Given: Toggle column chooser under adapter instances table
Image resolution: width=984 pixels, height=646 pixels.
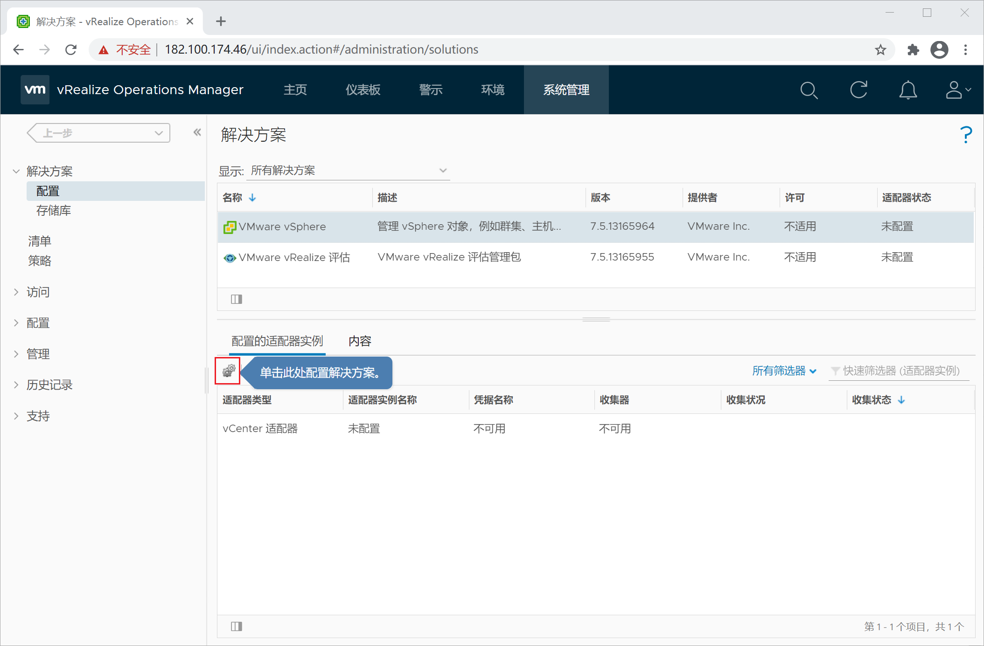Looking at the screenshot, I should click(x=237, y=626).
